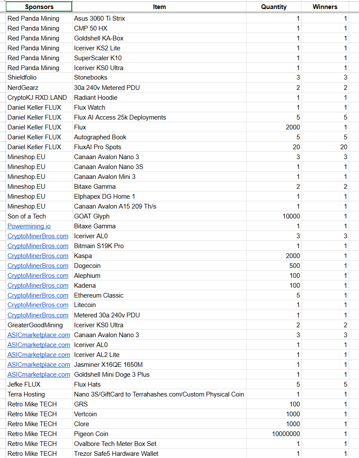
Task: Select the Shieldfolio sponsor cell
Action: click(39, 77)
